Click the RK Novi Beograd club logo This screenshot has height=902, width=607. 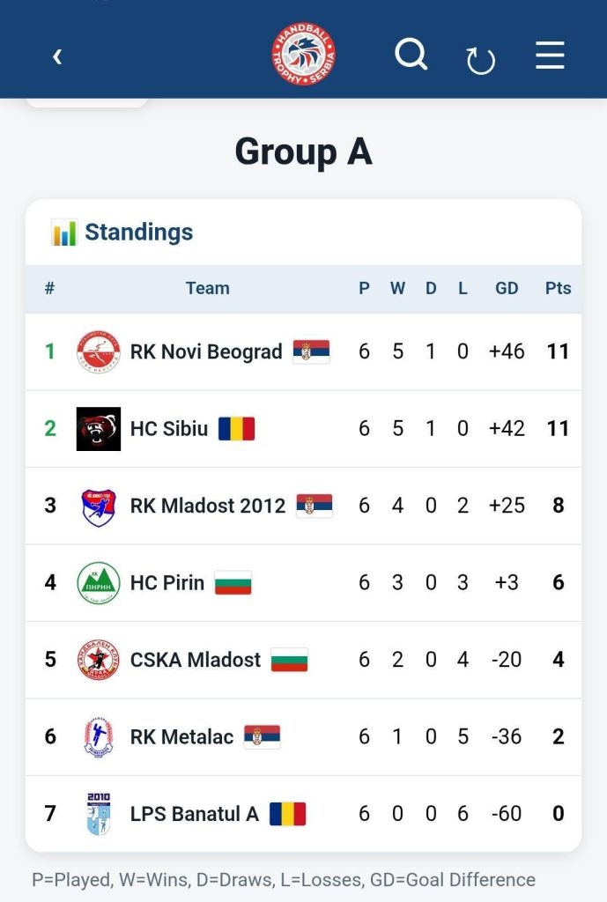[x=99, y=351]
